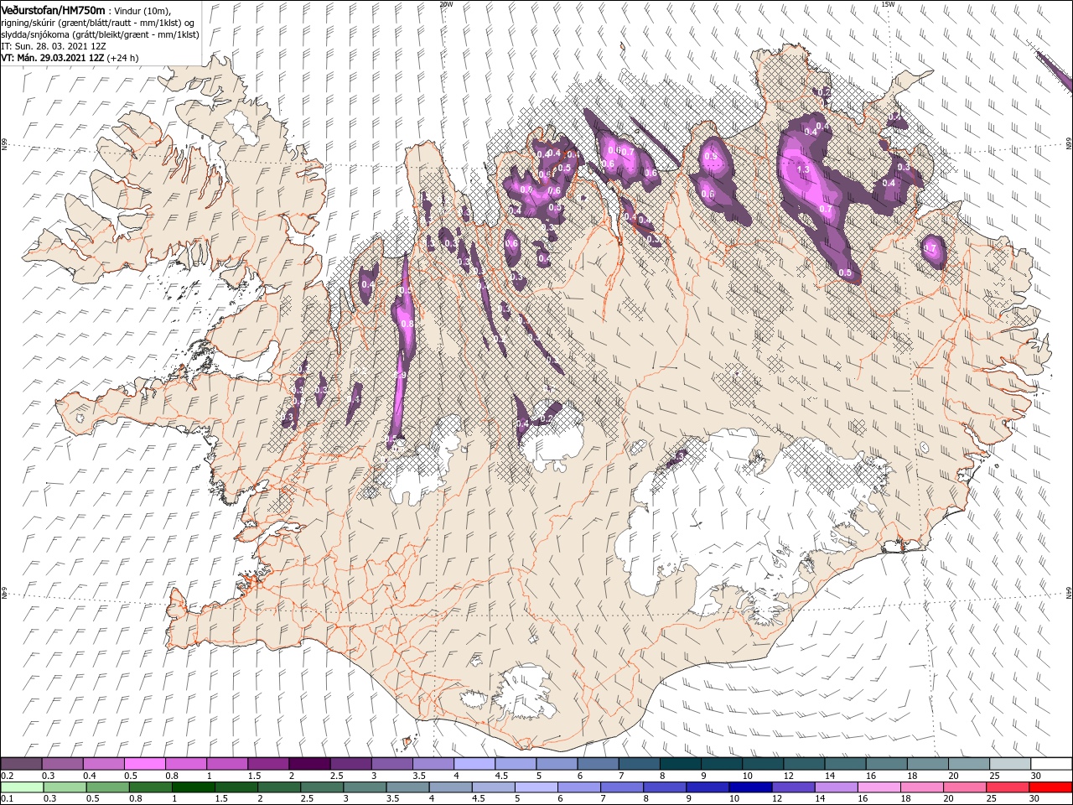Select the dark teal 8 swatch in the purple legend row
This screenshot has height=805, width=1073.
[x=680, y=764]
